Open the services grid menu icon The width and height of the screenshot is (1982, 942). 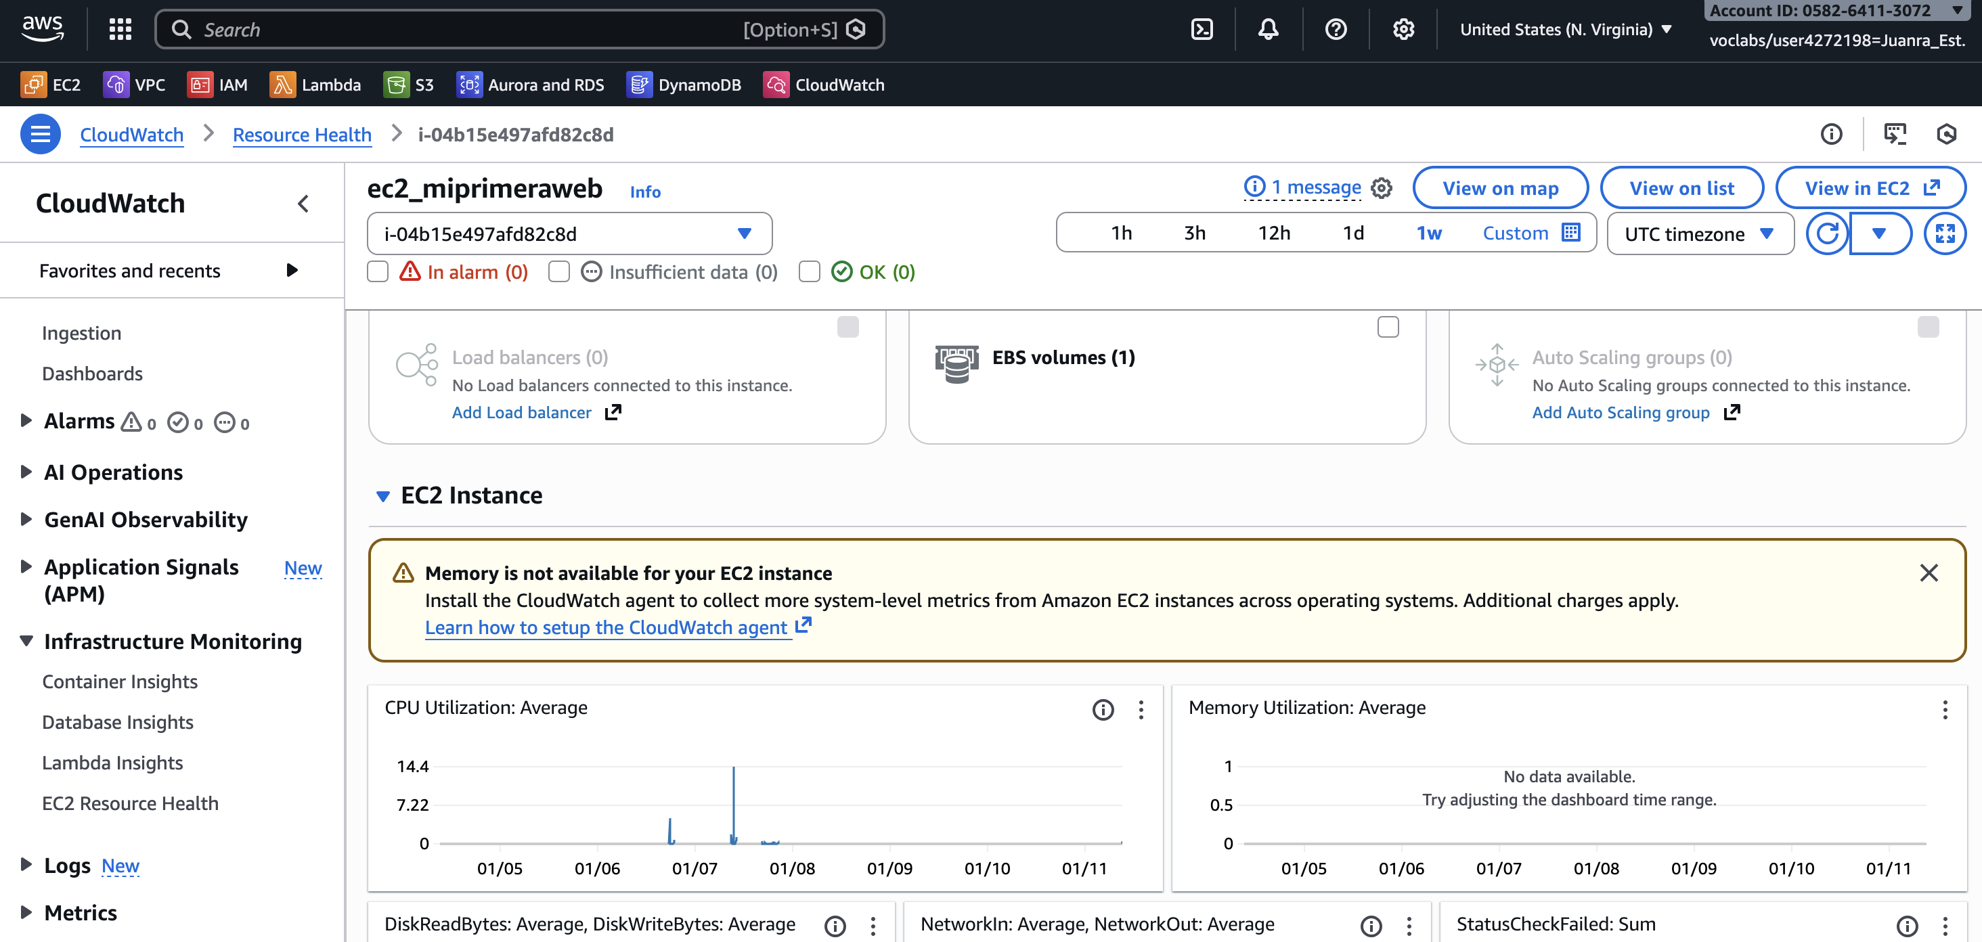[120, 29]
